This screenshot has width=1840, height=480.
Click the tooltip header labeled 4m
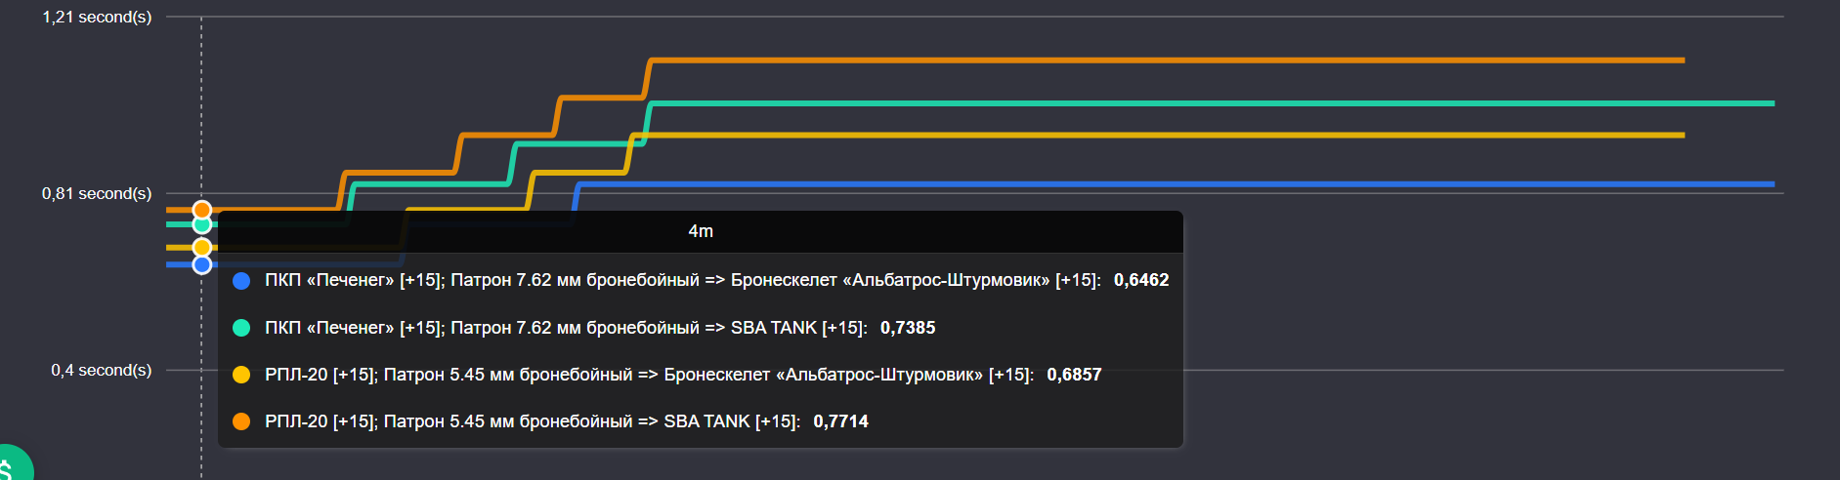tap(701, 231)
